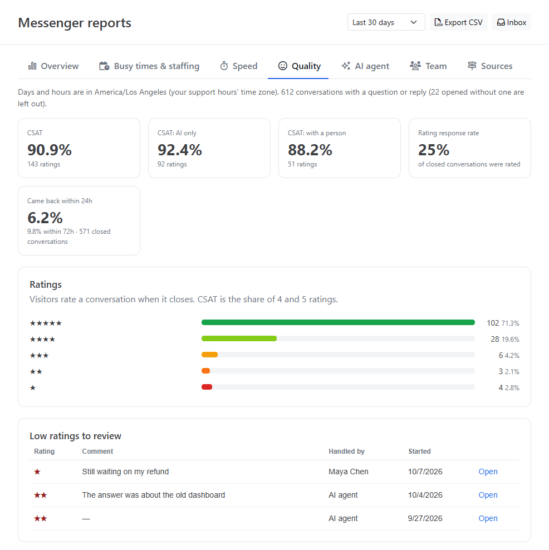Image resolution: width=549 pixels, height=550 pixels.
Task: Switch to the Overview tab
Action: coord(53,66)
